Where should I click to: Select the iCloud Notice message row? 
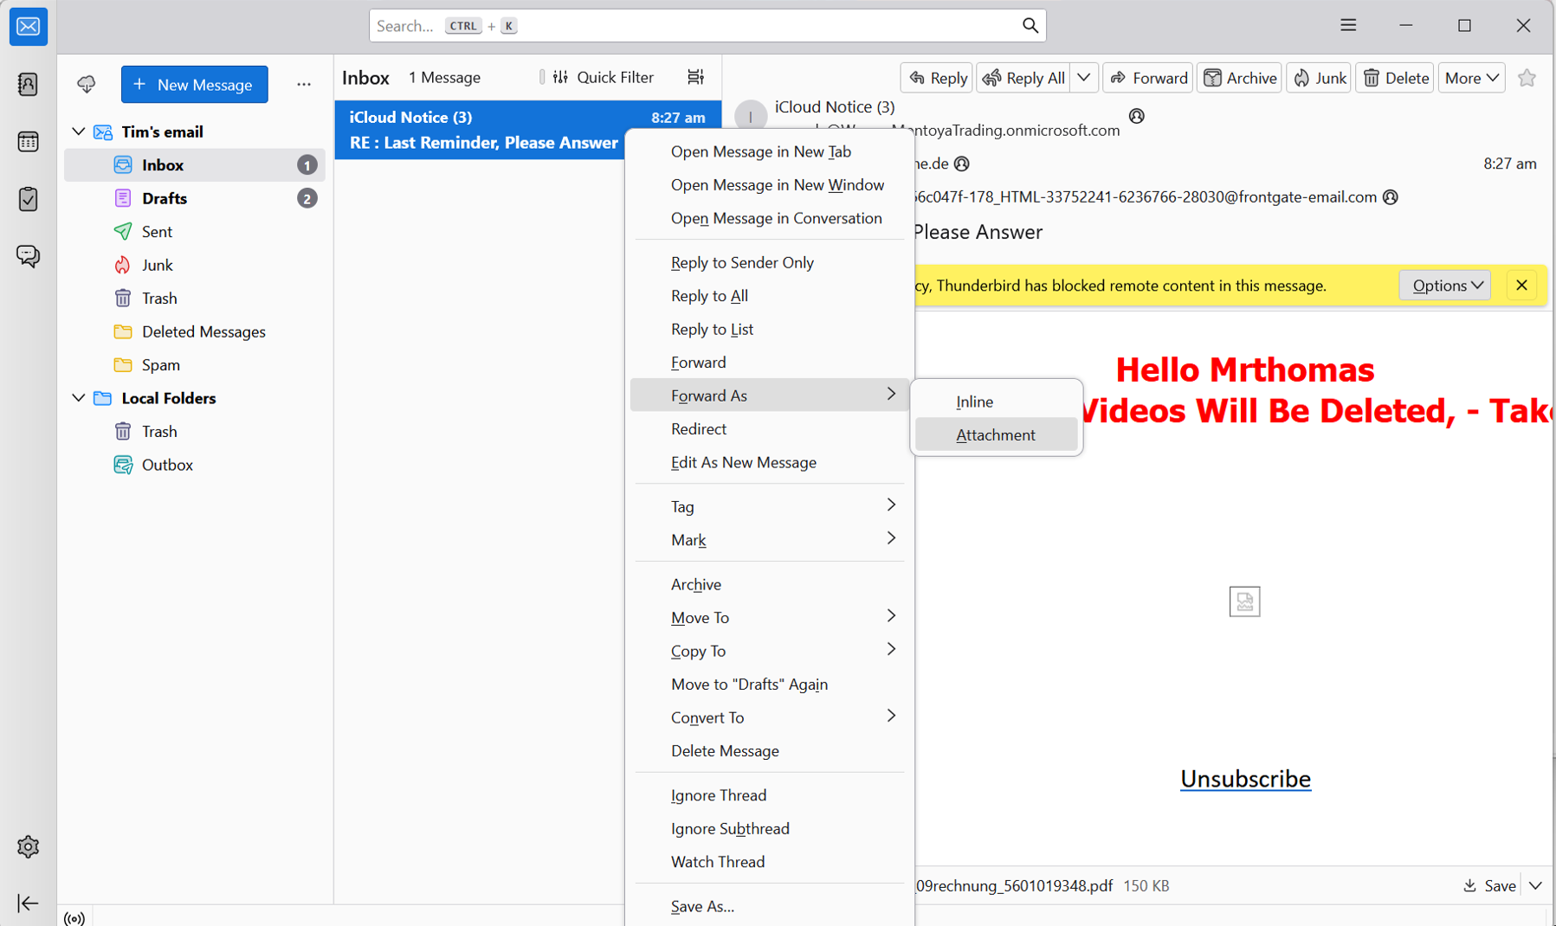(528, 130)
